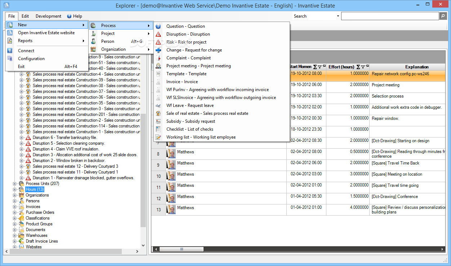The height and width of the screenshot is (266, 451).
Task: Click the blue plus Change icon
Action: click(158, 50)
